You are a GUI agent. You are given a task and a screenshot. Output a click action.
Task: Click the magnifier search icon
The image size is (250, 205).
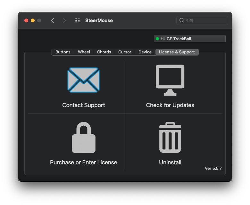[182, 20]
